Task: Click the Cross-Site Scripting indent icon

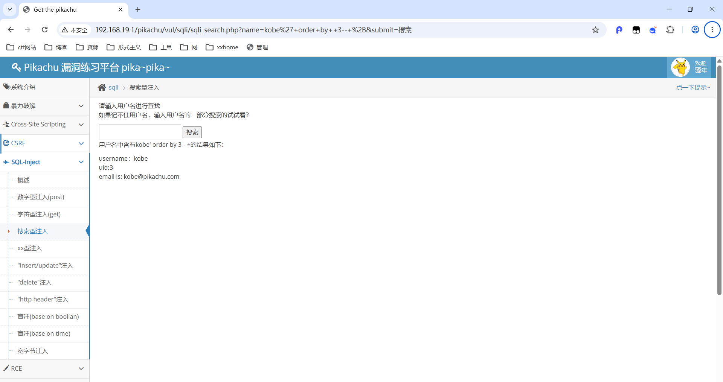Action: coord(6,124)
